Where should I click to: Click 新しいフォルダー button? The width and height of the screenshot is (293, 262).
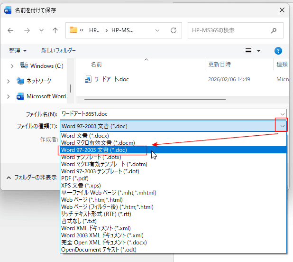(58, 51)
